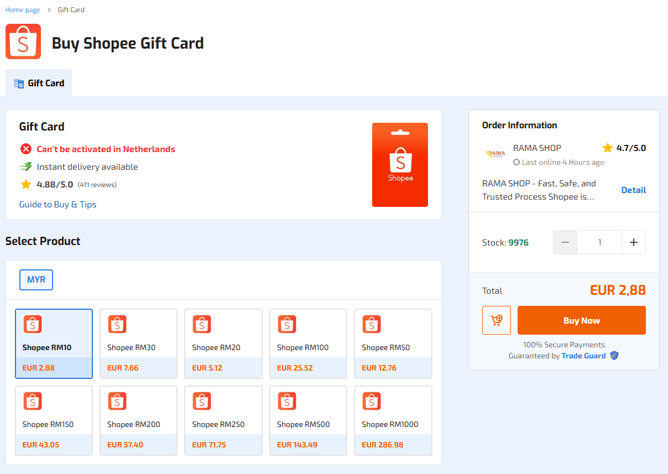Select the MYR currency filter
The width and height of the screenshot is (668, 474).
coord(36,280)
